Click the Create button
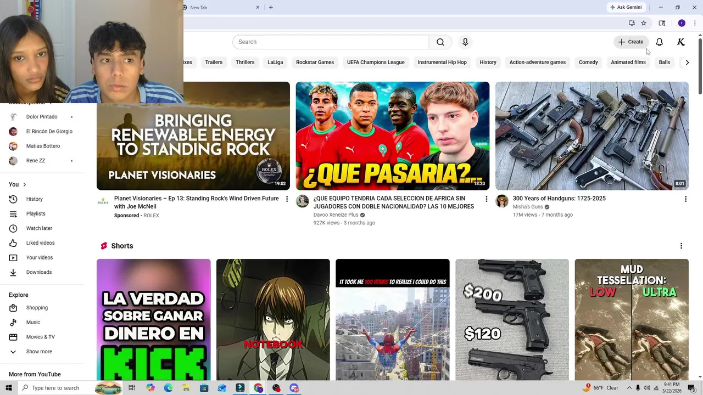Viewport: 703px width, 395px height. pyautogui.click(x=631, y=42)
